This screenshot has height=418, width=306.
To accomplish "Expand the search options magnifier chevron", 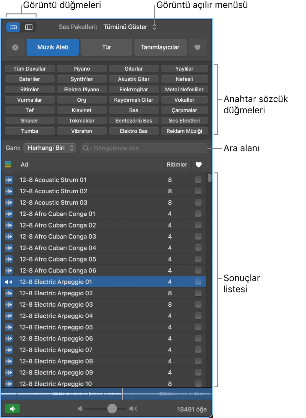I will click(x=87, y=148).
